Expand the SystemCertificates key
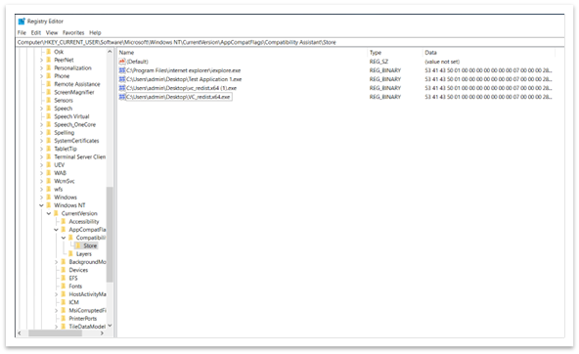 (41, 141)
